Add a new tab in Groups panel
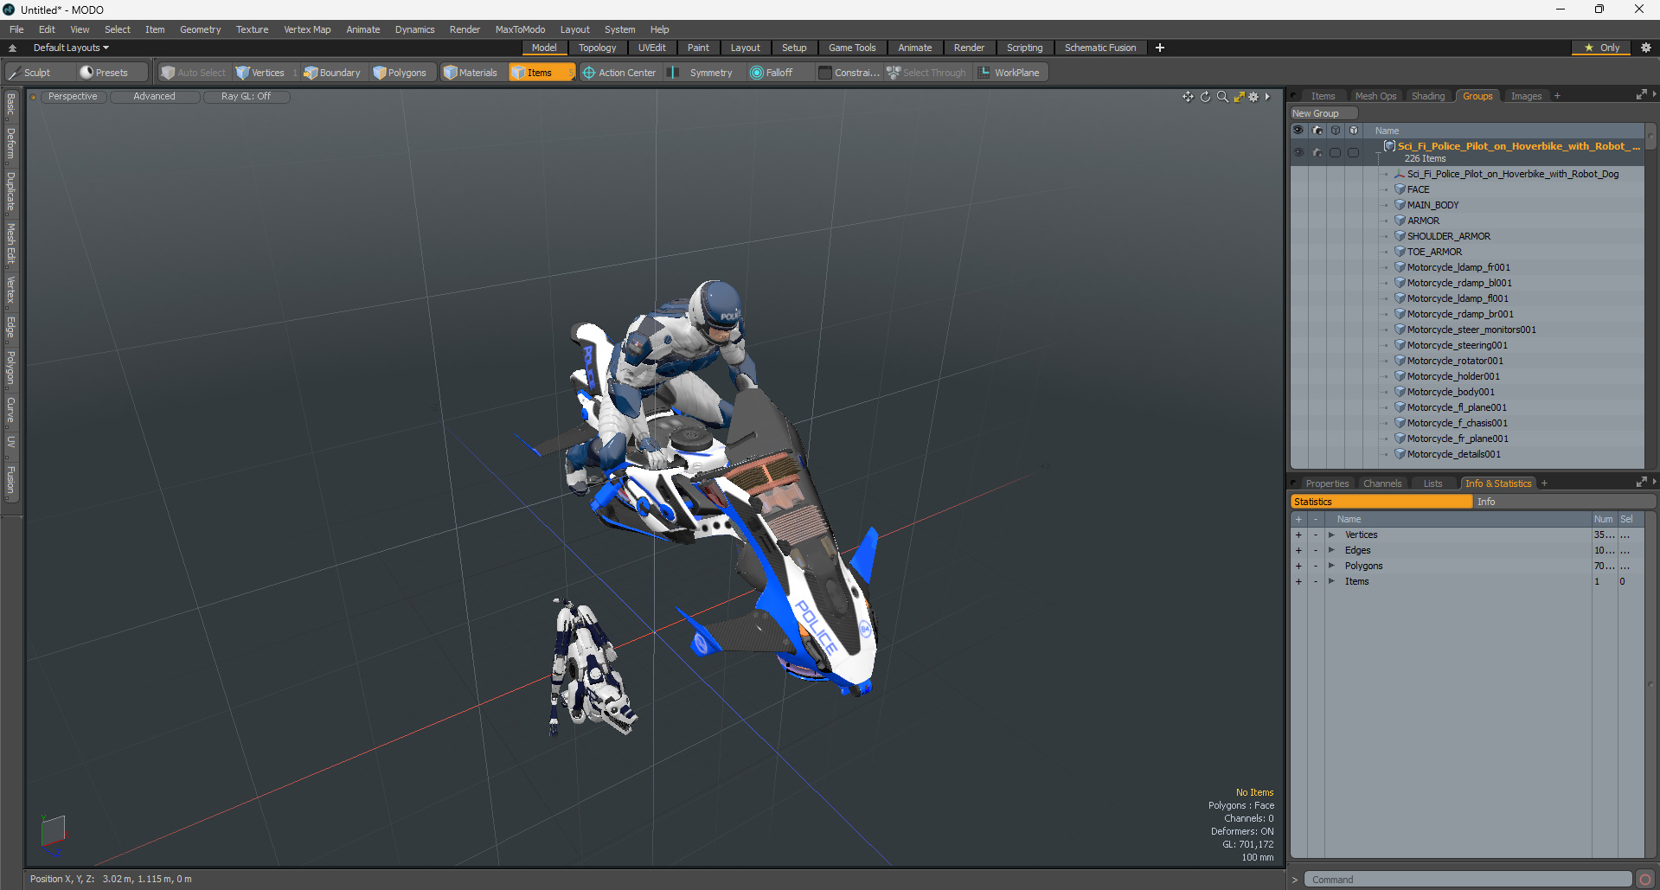 [x=1557, y=96]
